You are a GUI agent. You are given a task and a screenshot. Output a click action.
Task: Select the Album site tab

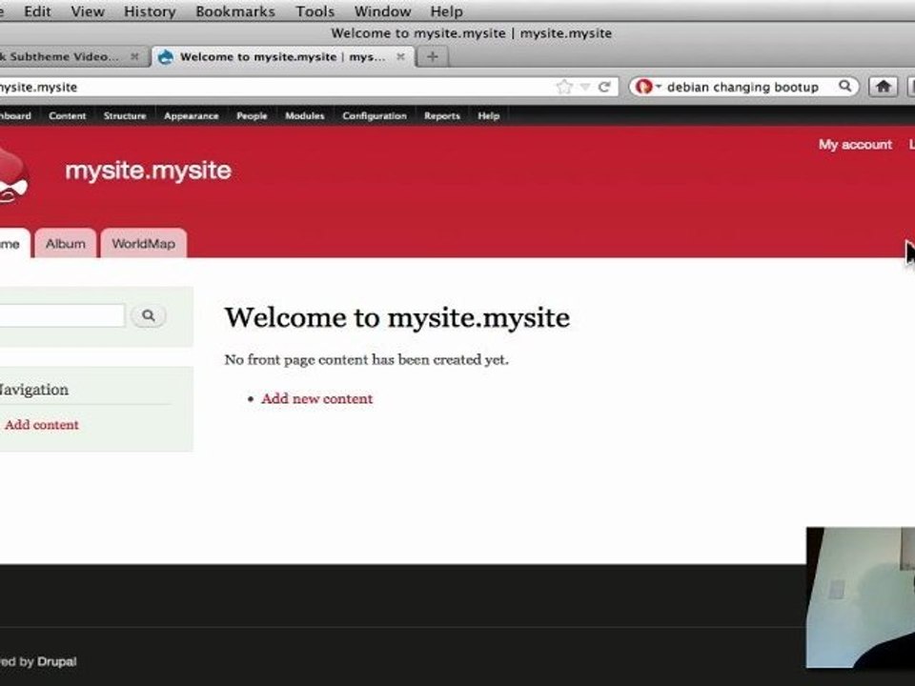pos(66,243)
